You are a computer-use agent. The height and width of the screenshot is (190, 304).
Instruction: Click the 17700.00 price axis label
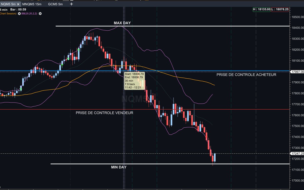coord(298,104)
